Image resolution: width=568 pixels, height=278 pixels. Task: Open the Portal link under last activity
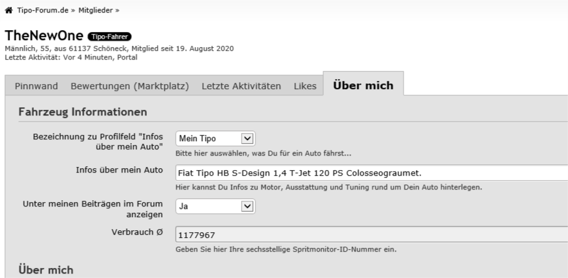coord(127,57)
